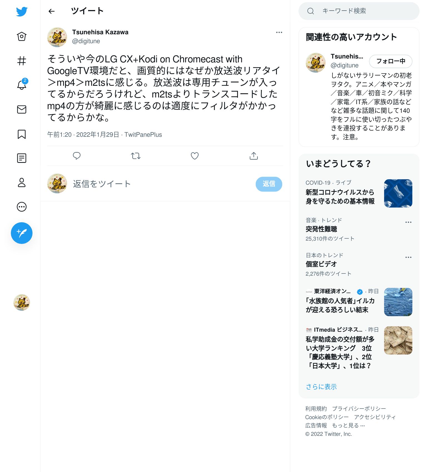Viewport: 427px width, 472px height.
Task: Open the Twitter bird home logo
Action: (x=22, y=12)
